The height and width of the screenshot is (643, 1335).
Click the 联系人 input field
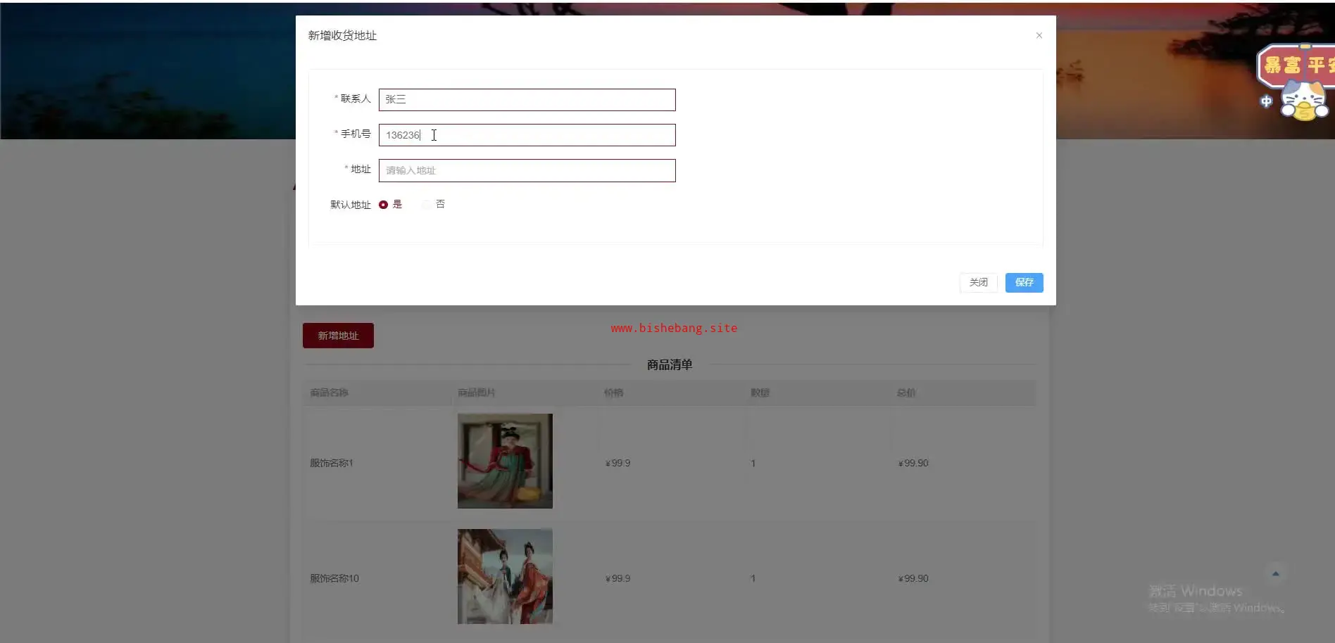coord(527,100)
